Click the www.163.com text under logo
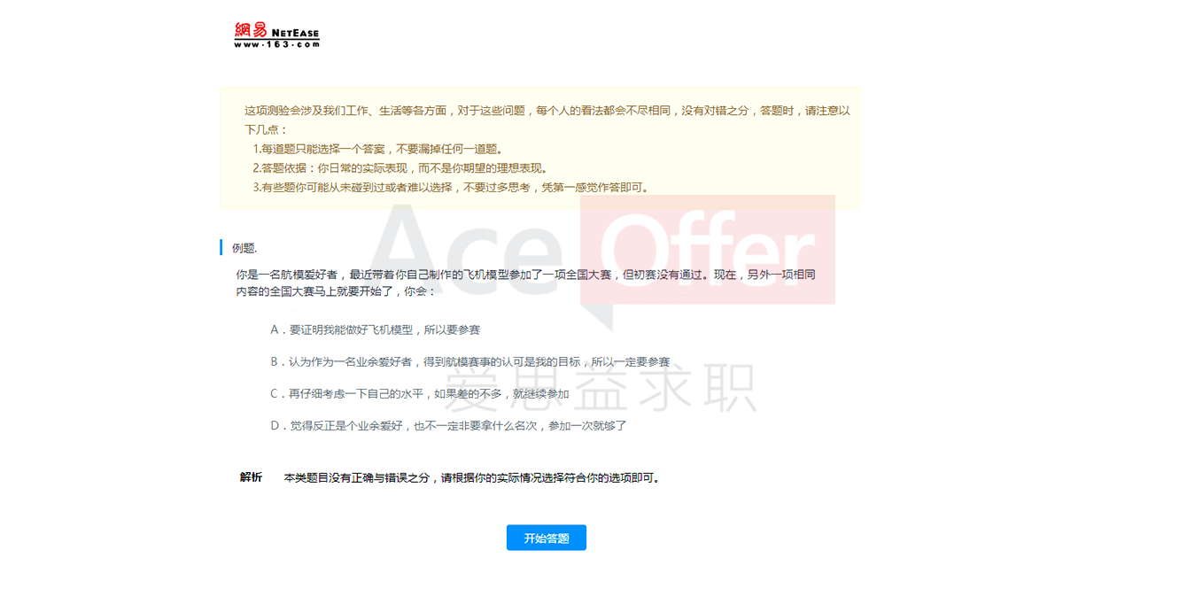The width and height of the screenshot is (1195, 604). pyautogui.click(x=276, y=43)
